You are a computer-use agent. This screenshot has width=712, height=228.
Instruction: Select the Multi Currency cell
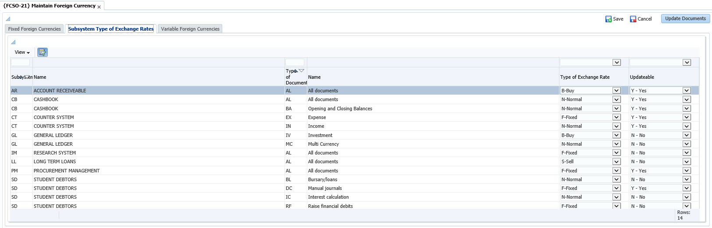(433, 144)
